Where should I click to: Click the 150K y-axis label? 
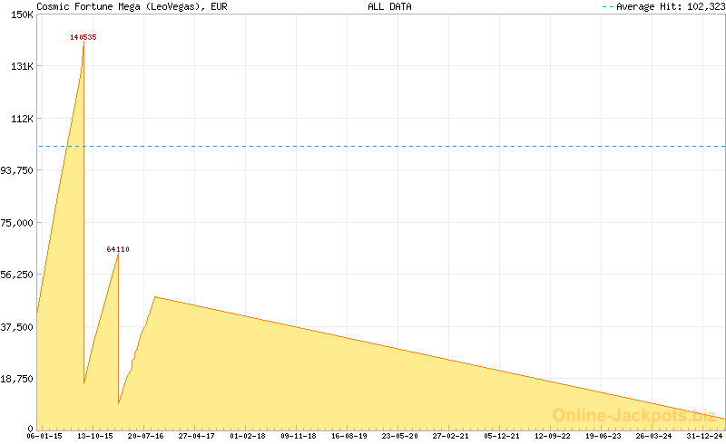(x=21, y=14)
